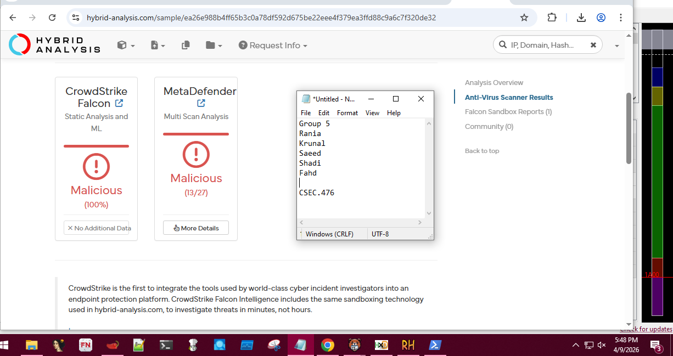The image size is (673, 356).
Task: Click Group 5 line in Notepad
Action: pos(315,123)
